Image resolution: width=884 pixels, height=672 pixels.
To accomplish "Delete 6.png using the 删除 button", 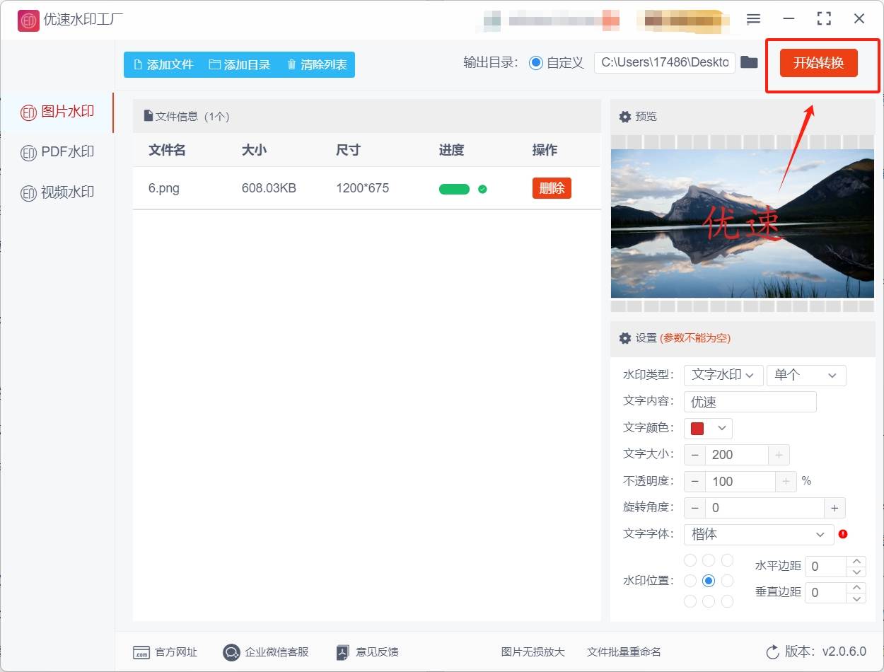I will point(551,187).
